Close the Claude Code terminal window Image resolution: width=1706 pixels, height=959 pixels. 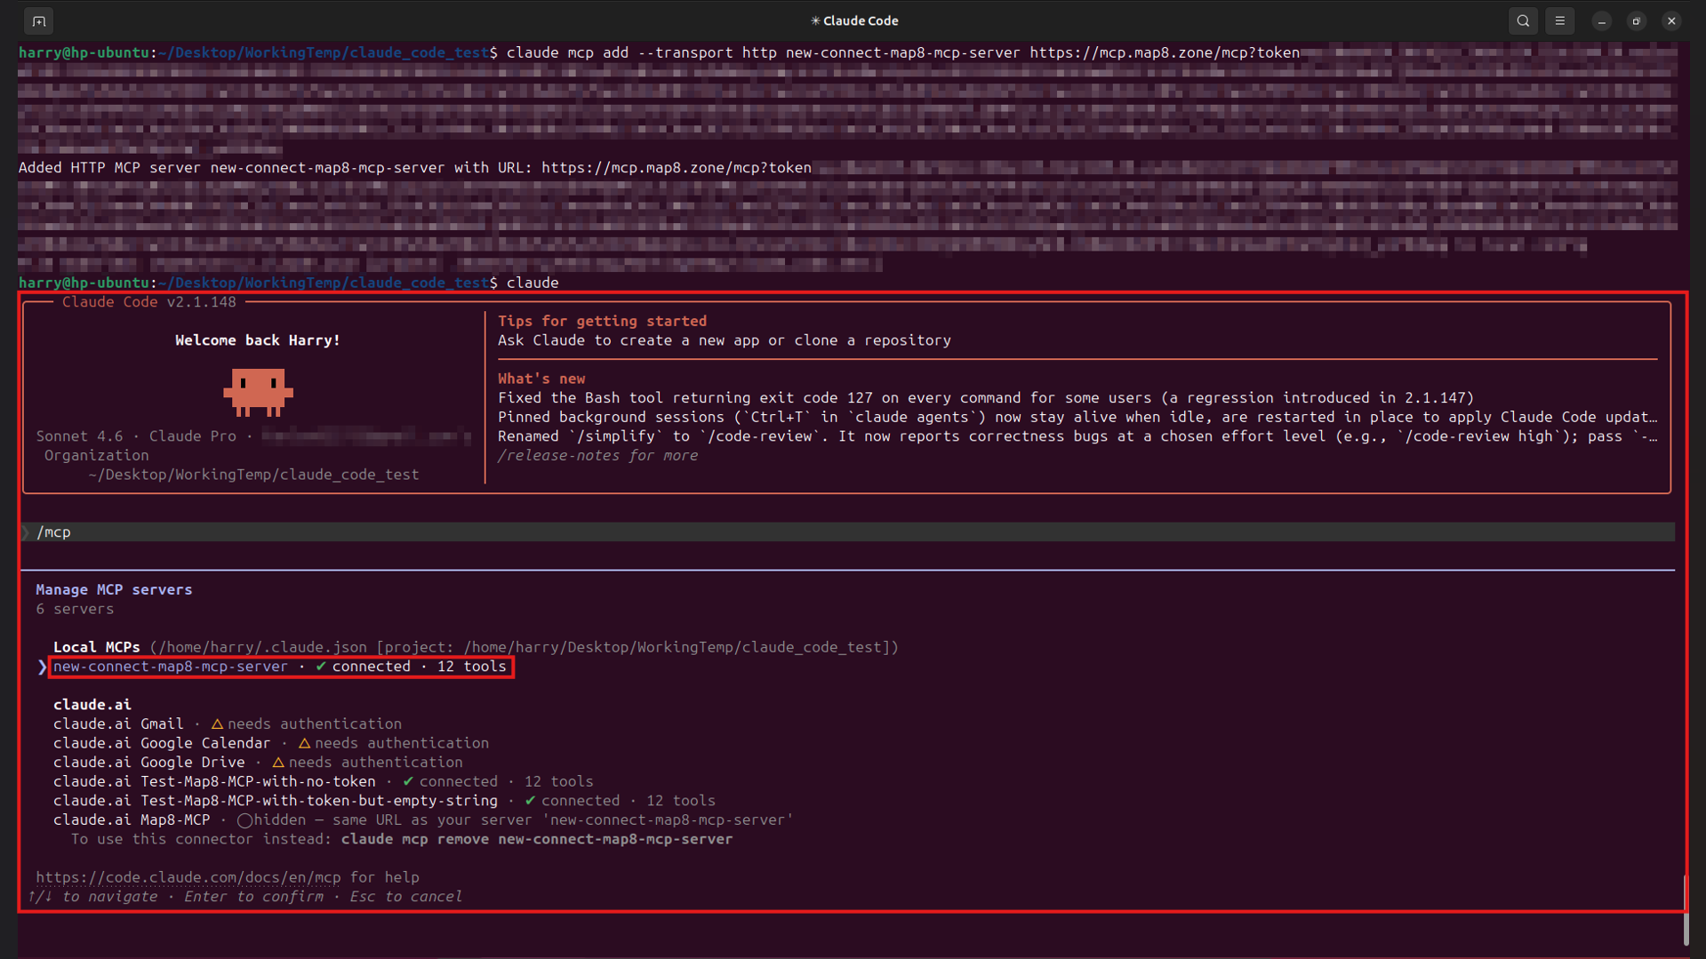click(x=1671, y=20)
